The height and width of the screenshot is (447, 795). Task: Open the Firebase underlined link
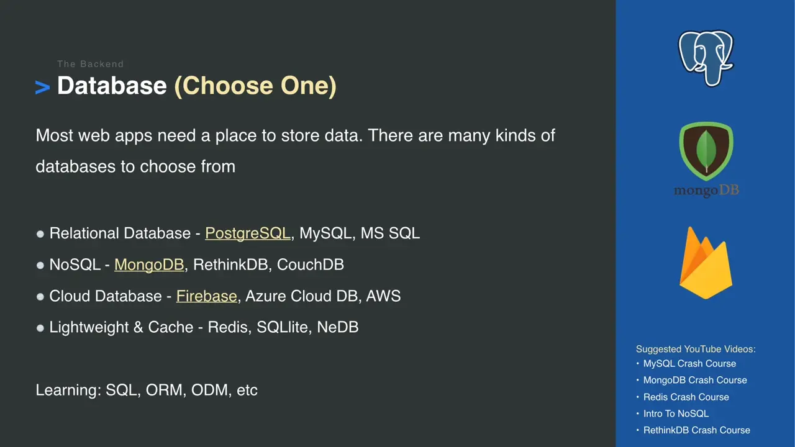coord(207,296)
